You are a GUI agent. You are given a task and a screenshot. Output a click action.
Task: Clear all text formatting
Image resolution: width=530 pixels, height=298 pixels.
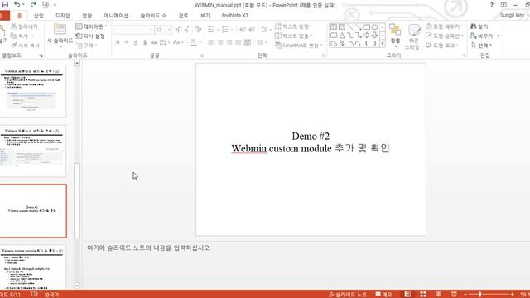coord(199,30)
